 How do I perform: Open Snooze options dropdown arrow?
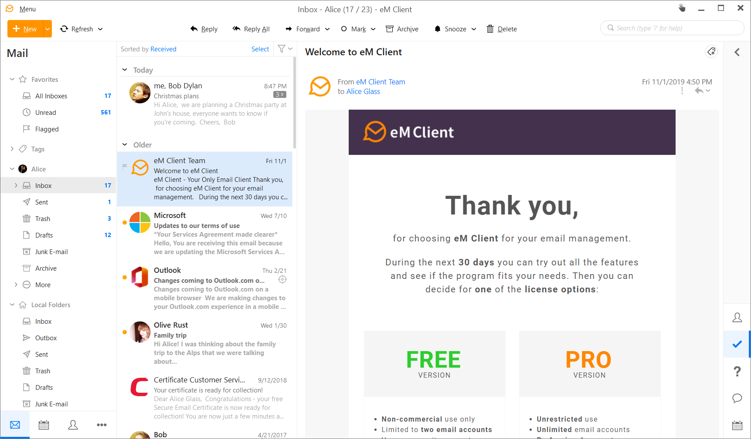(474, 29)
